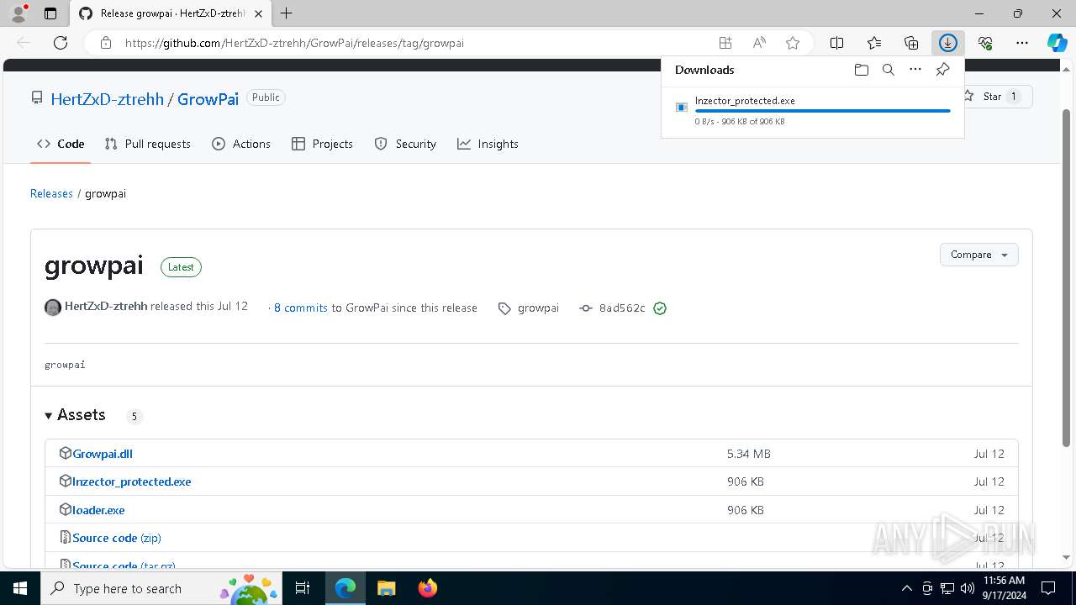The image size is (1076, 605).
Task: Open HertZxD-ztrehh author avatar
Action: (x=53, y=308)
